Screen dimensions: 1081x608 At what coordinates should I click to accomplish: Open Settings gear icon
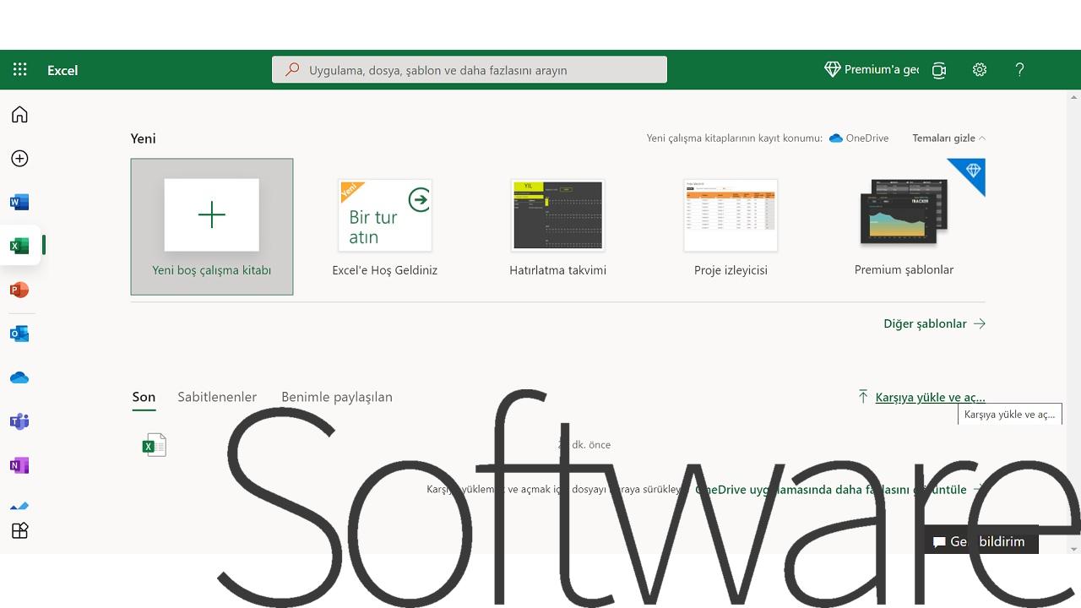980,70
